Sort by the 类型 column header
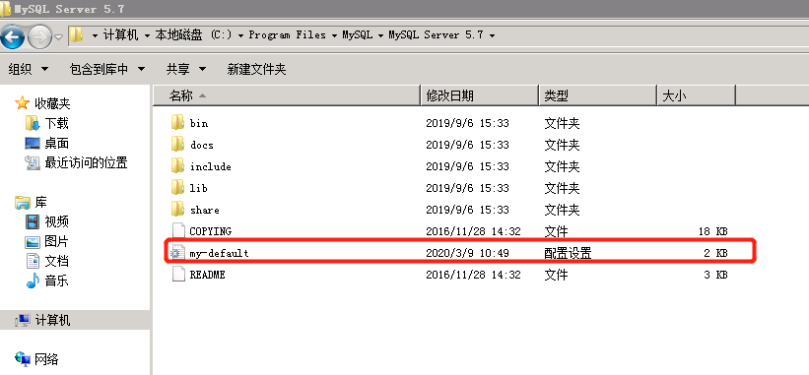The image size is (809, 375). pyautogui.click(x=598, y=95)
